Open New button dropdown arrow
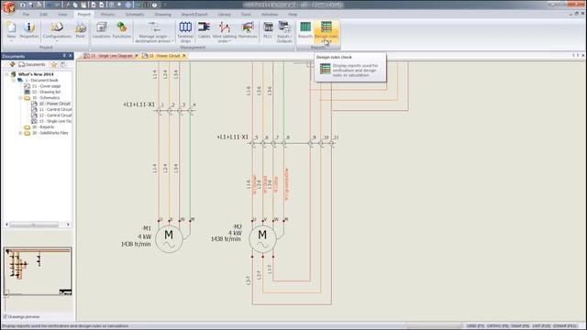 [11, 40]
